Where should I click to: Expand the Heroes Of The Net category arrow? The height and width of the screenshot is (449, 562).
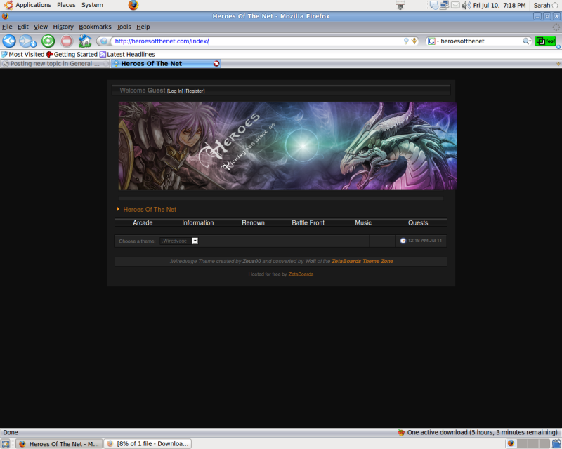(x=118, y=209)
